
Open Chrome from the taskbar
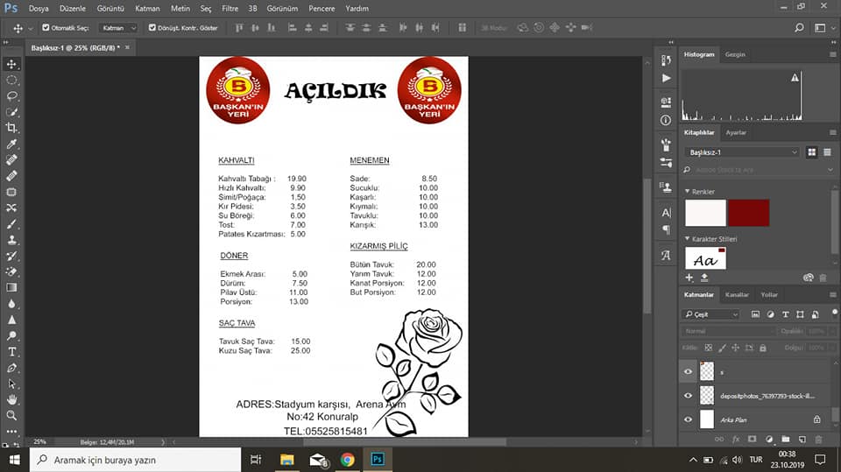(347, 460)
